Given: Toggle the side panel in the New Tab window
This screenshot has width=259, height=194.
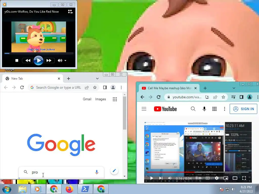Looking at the screenshot, I should [105, 87].
